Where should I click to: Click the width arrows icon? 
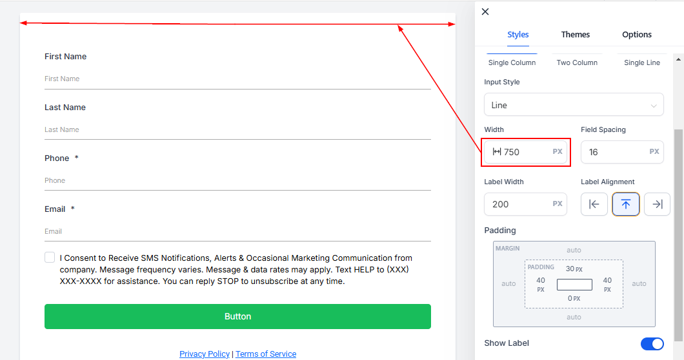point(497,152)
